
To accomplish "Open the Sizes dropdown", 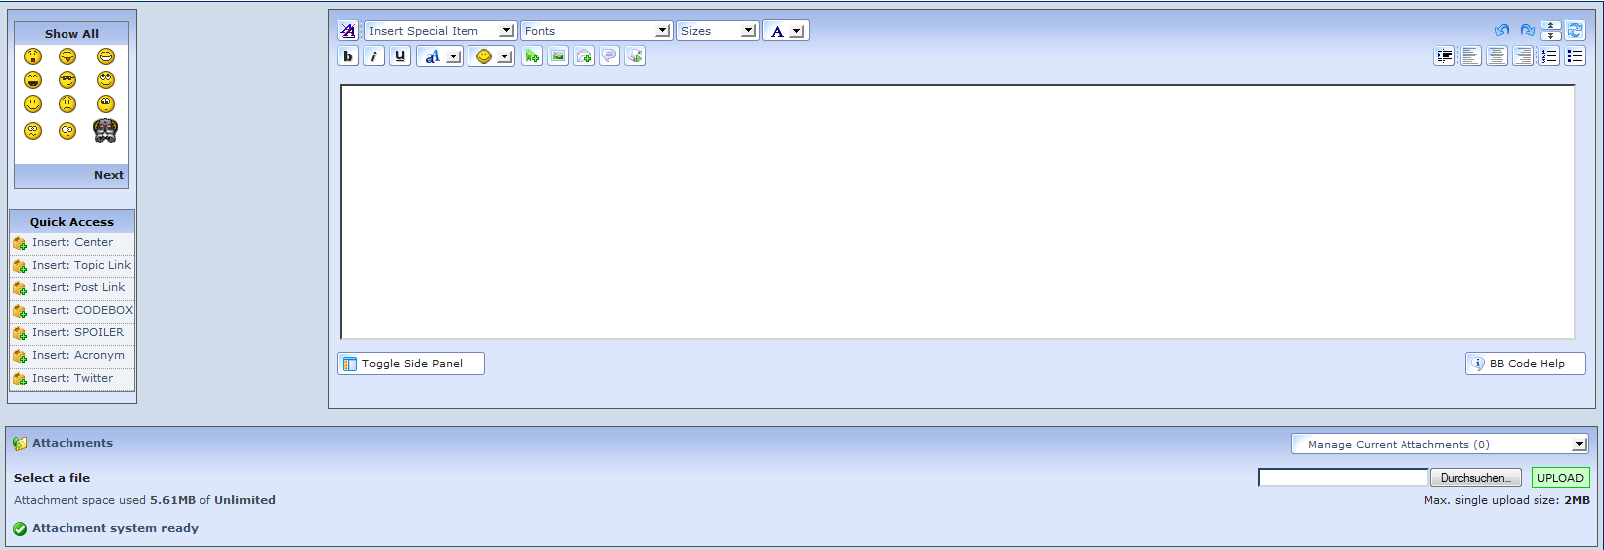I will 718,31.
